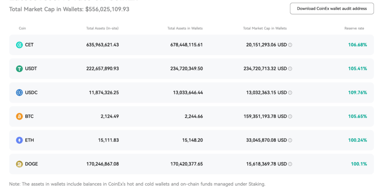
Task: Click USDC market cap 13,032,363.15 USD
Action: (x=266, y=92)
